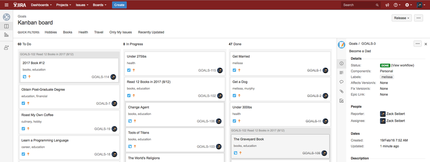Open the Comments speech bubble icon
The width and height of the screenshot is (430, 162).
(x=341, y=82)
